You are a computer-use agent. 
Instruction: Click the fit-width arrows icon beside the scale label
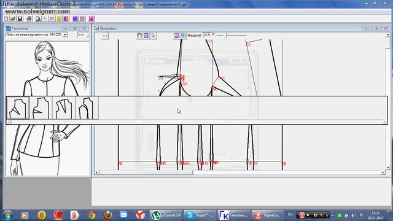(x=183, y=36)
